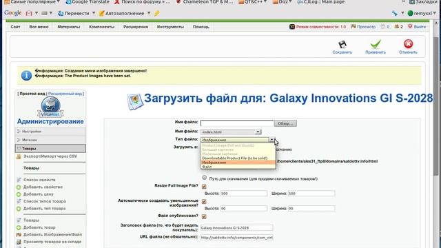
Task: Select the Путь для скачивания radio button
Action: click(x=205, y=178)
